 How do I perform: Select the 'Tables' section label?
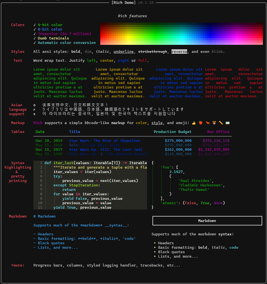click(x=18, y=132)
